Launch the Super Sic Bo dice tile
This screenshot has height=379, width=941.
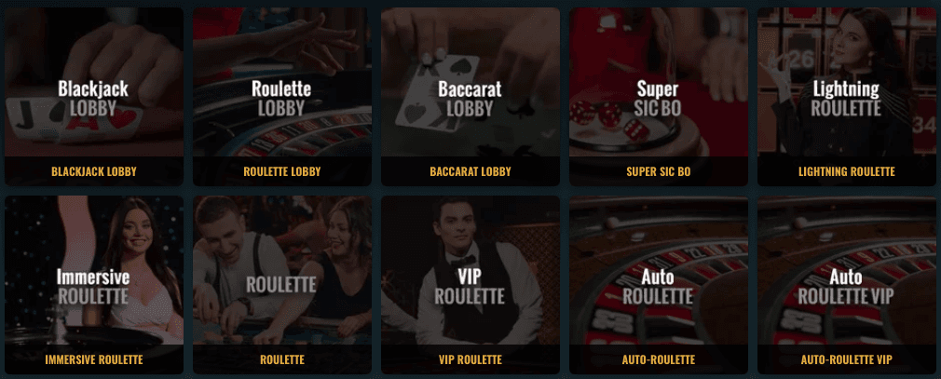659,82
